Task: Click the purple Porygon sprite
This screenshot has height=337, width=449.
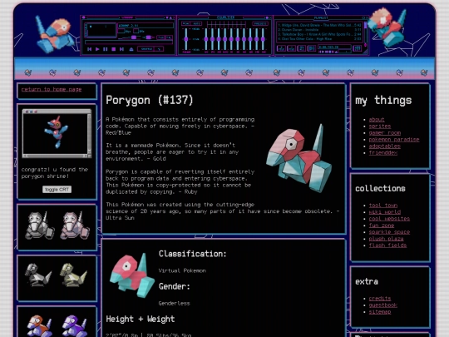Action: point(75,326)
